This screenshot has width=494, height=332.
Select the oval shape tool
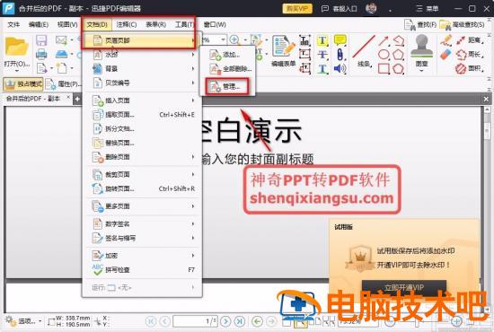coord(384,55)
